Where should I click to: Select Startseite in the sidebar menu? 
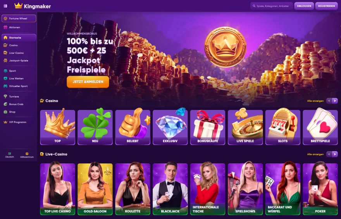tap(19, 38)
